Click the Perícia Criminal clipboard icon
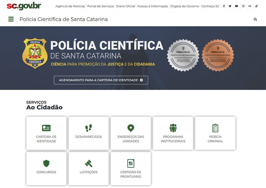 point(215,128)
